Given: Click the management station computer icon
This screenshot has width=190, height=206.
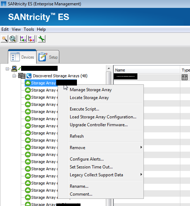Looking at the screenshot, I should click(x=14, y=69).
